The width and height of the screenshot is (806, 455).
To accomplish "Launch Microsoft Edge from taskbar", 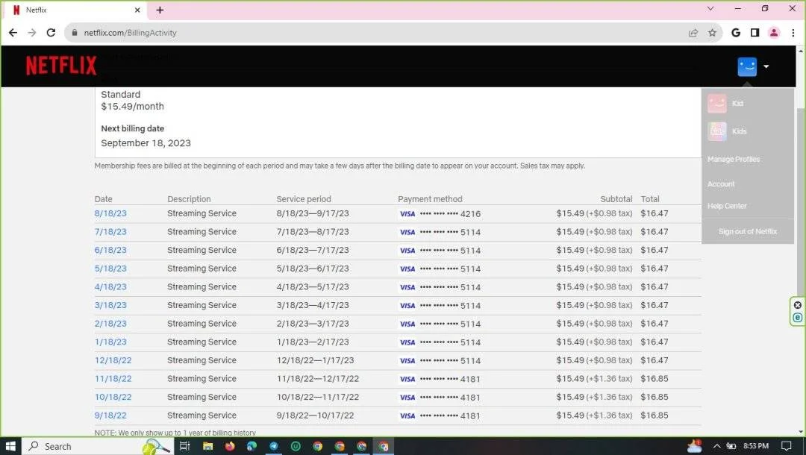I will 252,446.
